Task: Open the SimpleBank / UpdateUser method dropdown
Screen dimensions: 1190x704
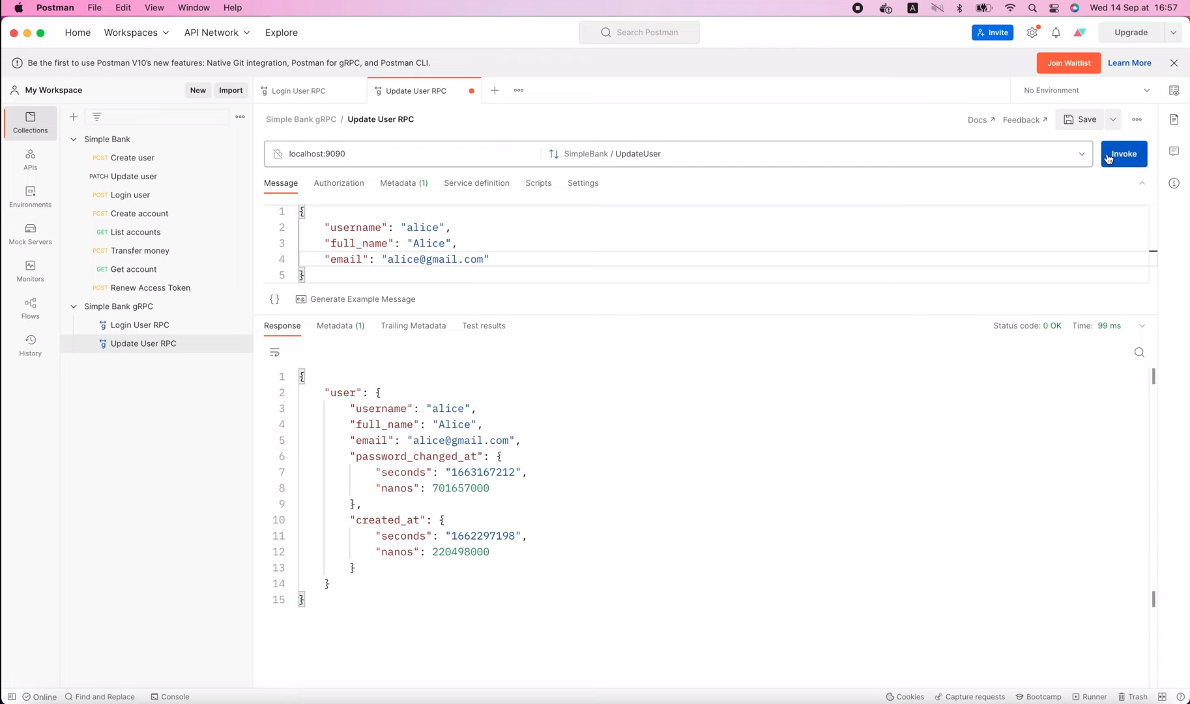Action: click(817, 154)
